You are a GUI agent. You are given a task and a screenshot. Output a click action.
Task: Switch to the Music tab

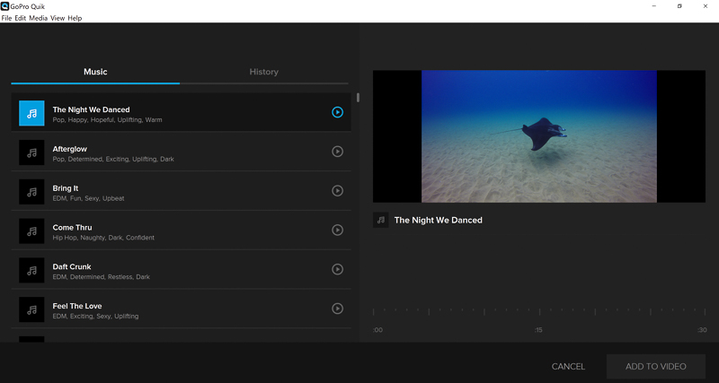click(95, 72)
